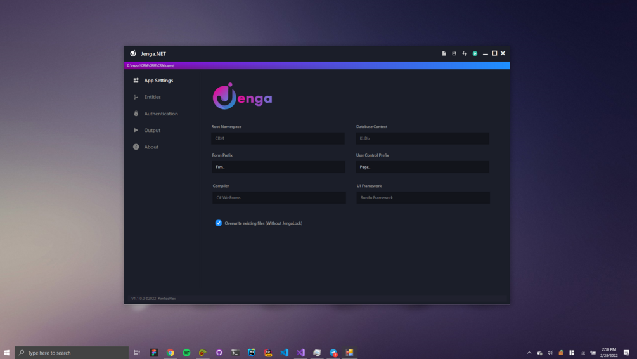Click the volume icon in system tray
The width and height of the screenshot is (637, 359).
(x=550, y=353)
